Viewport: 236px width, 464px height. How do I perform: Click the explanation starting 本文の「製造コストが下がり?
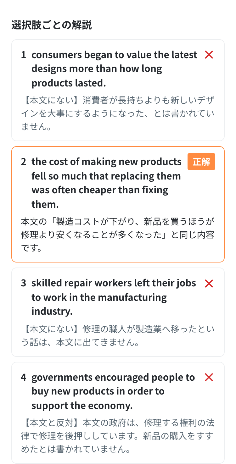click(118, 235)
